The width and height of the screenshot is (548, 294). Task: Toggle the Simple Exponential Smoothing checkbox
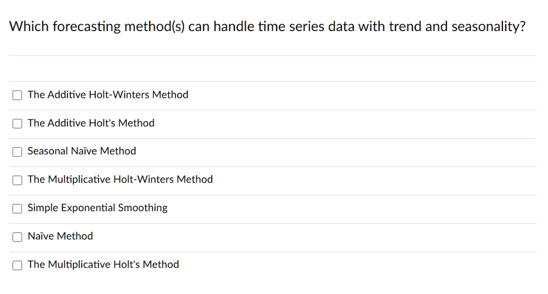(x=18, y=208)
